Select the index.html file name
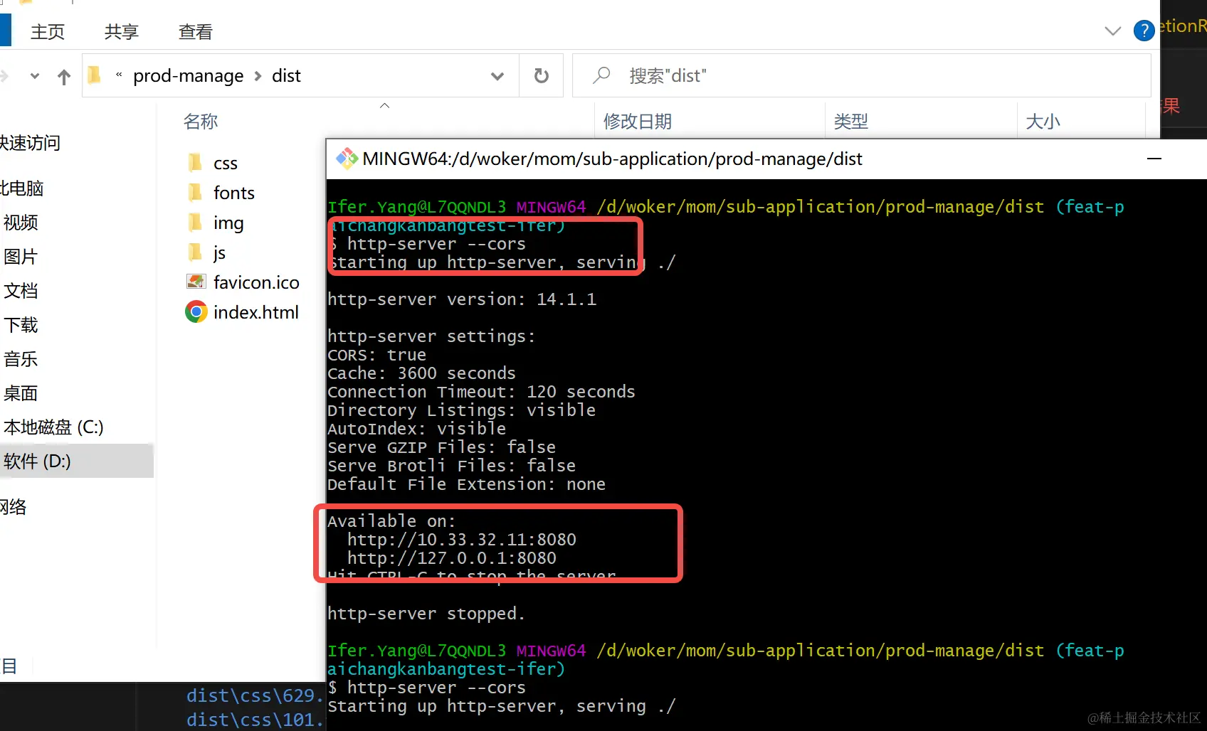Viewport: 1207px width, 731px height. pyautogui.click(x=256, y=312)
